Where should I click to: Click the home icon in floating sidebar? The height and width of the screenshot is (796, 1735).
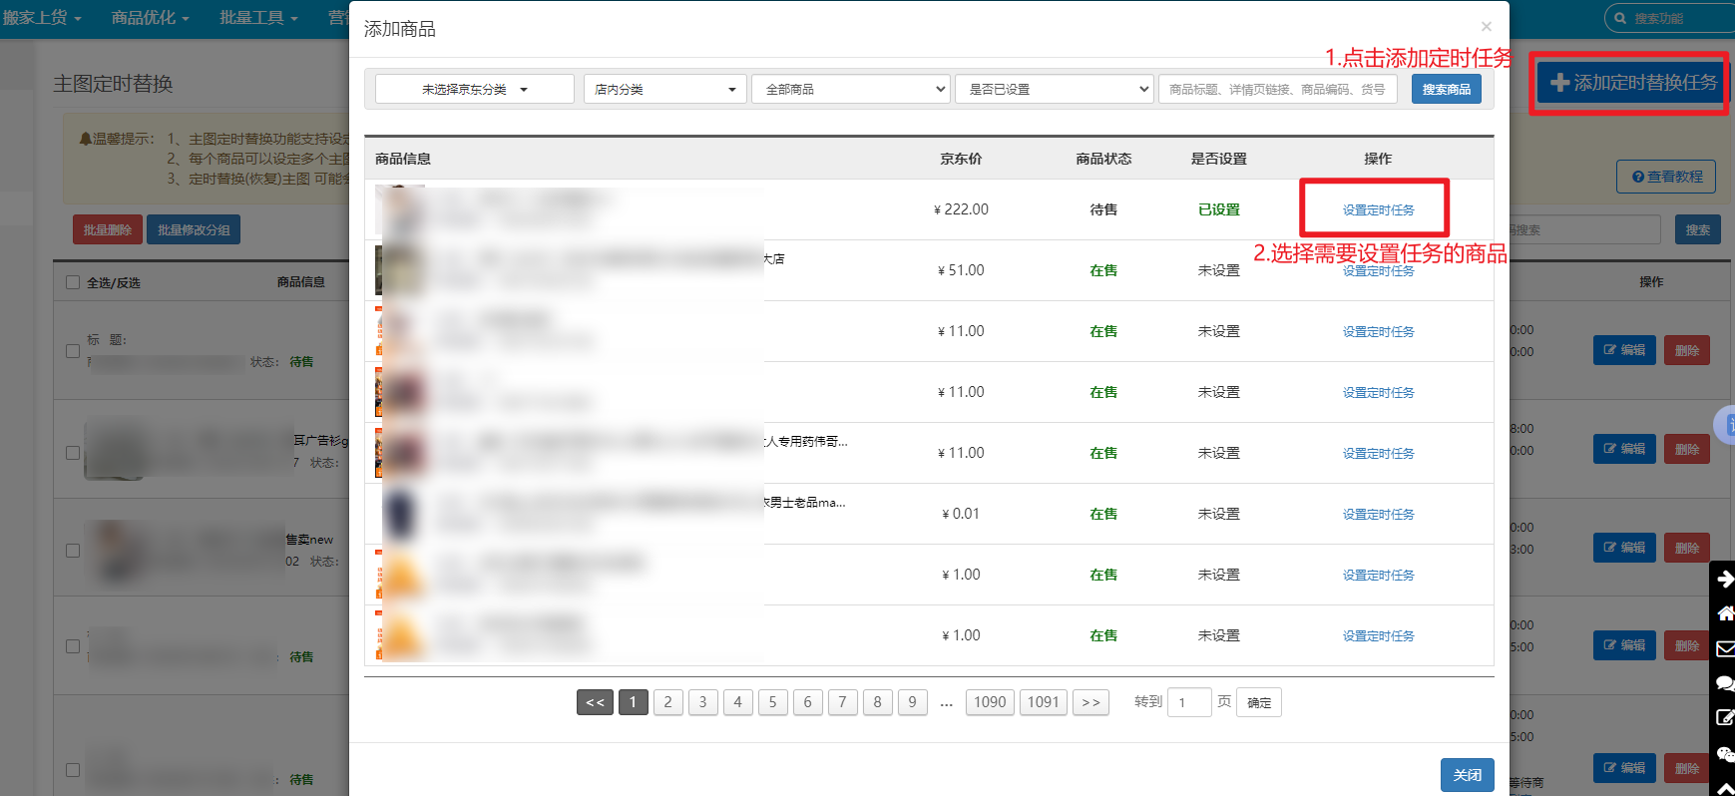point(1724,613)
